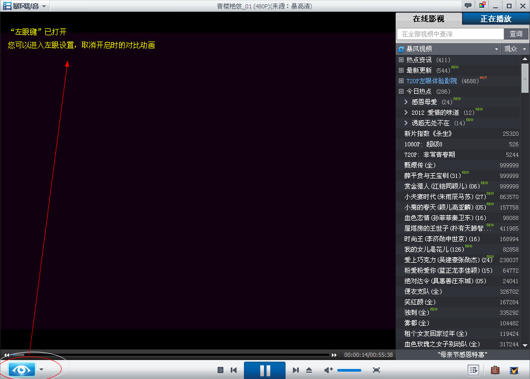Expand the 诱惑无处不在 subfolder
530x379 pixels.
point(406,123)
